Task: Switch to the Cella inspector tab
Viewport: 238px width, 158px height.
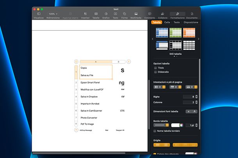Action: [167, 23]
